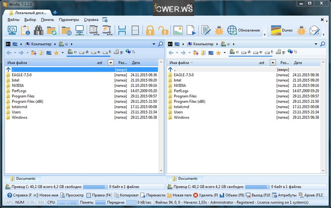Switch right panel to drive f:
The width and height of the screenshot is (331, 208).
click(x=269, y=52)
